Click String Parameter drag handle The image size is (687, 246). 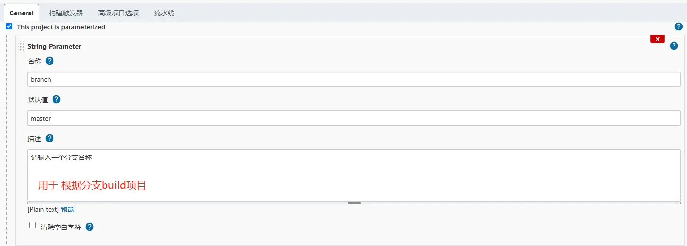(x=21, y=47)
